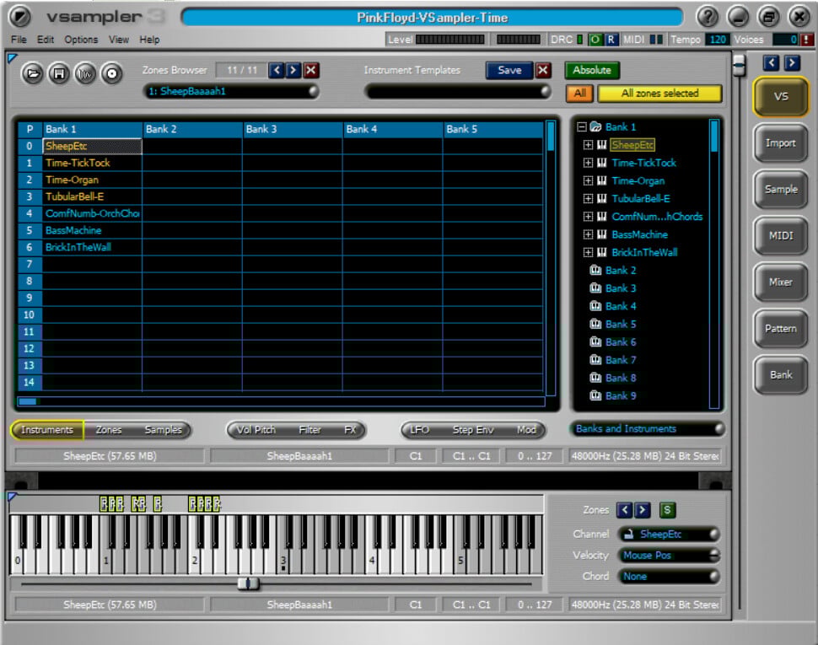Click the waveform icon in the toolbar

84,73
